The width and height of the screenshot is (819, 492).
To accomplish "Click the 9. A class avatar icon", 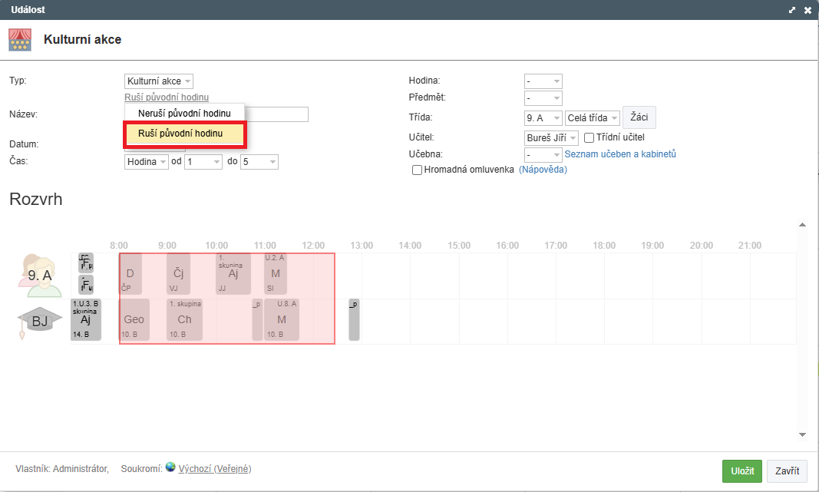I will [x=39, y=276].
